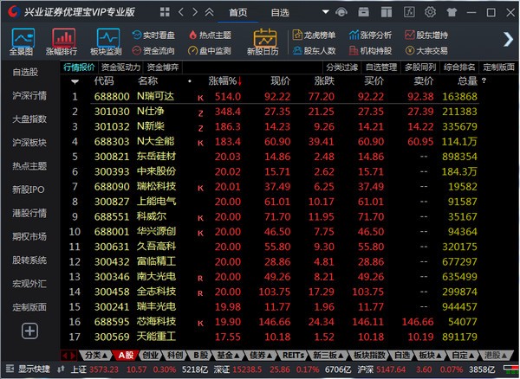The width and height of the screenshot is (520, 379).
Task: Add a new sidebar item with plus icon
Action: point(29,331)
